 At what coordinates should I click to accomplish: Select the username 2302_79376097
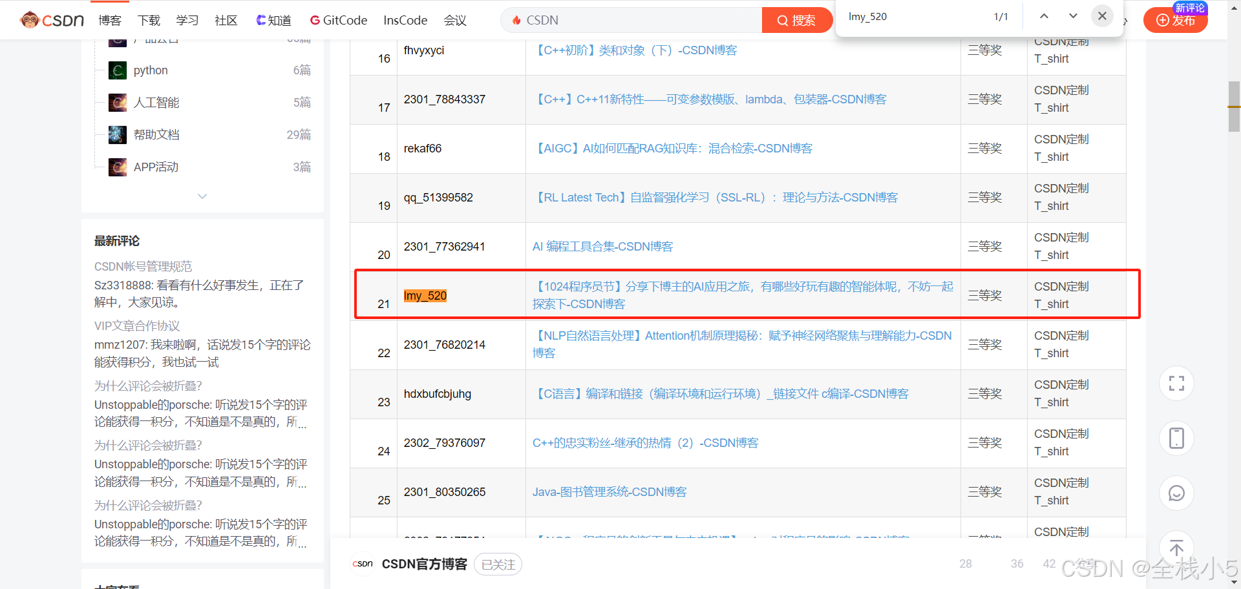tap(445, 443)
